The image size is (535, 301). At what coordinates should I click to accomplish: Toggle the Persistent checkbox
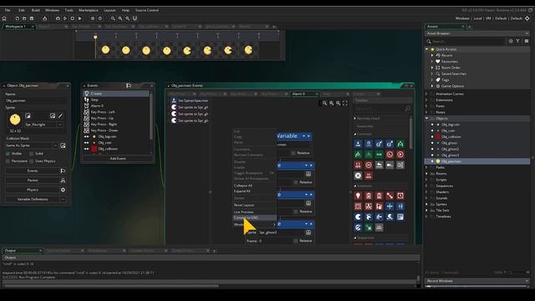[8, 161]
